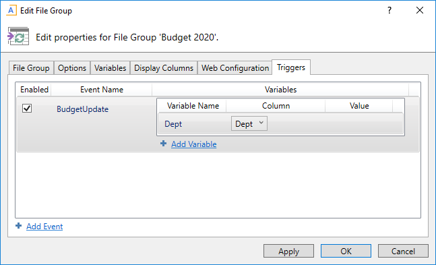The height and width of the screenshot is (265, 436).
Task: Cancel the file group edits
Action: click(403, 251)
